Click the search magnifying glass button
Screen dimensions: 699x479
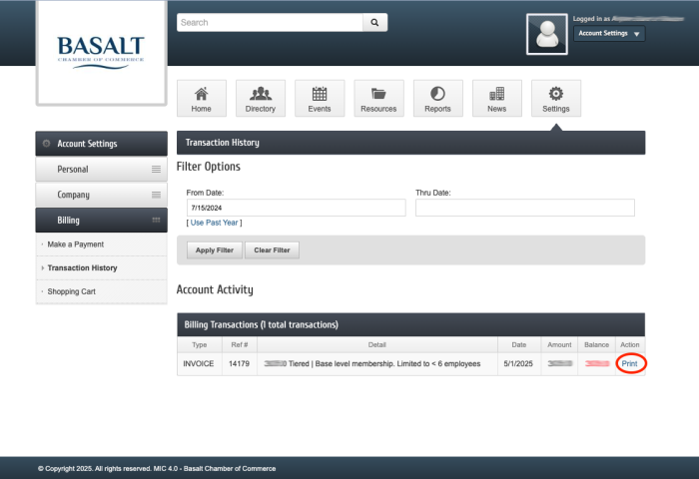tap(375, 22)
